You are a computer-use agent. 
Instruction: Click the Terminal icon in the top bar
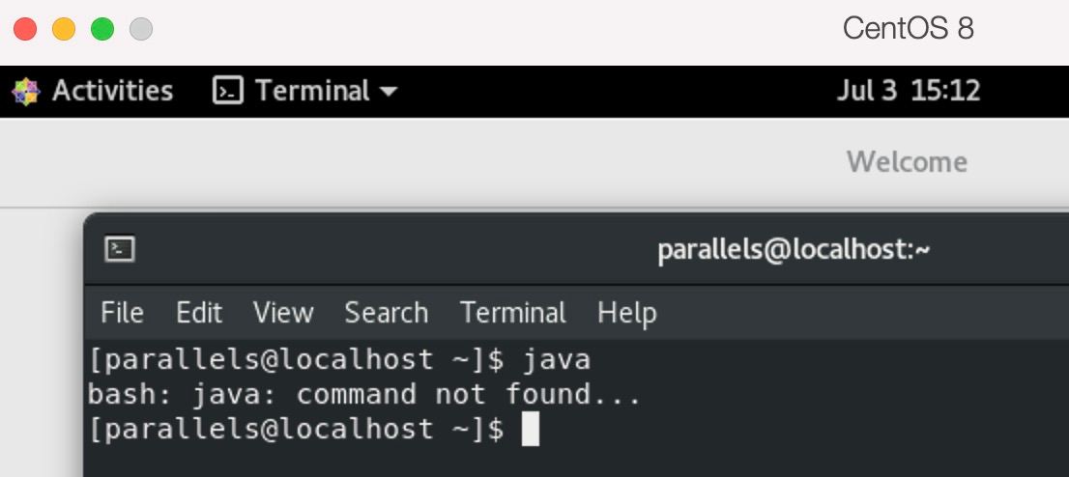[x=227, y=92]
